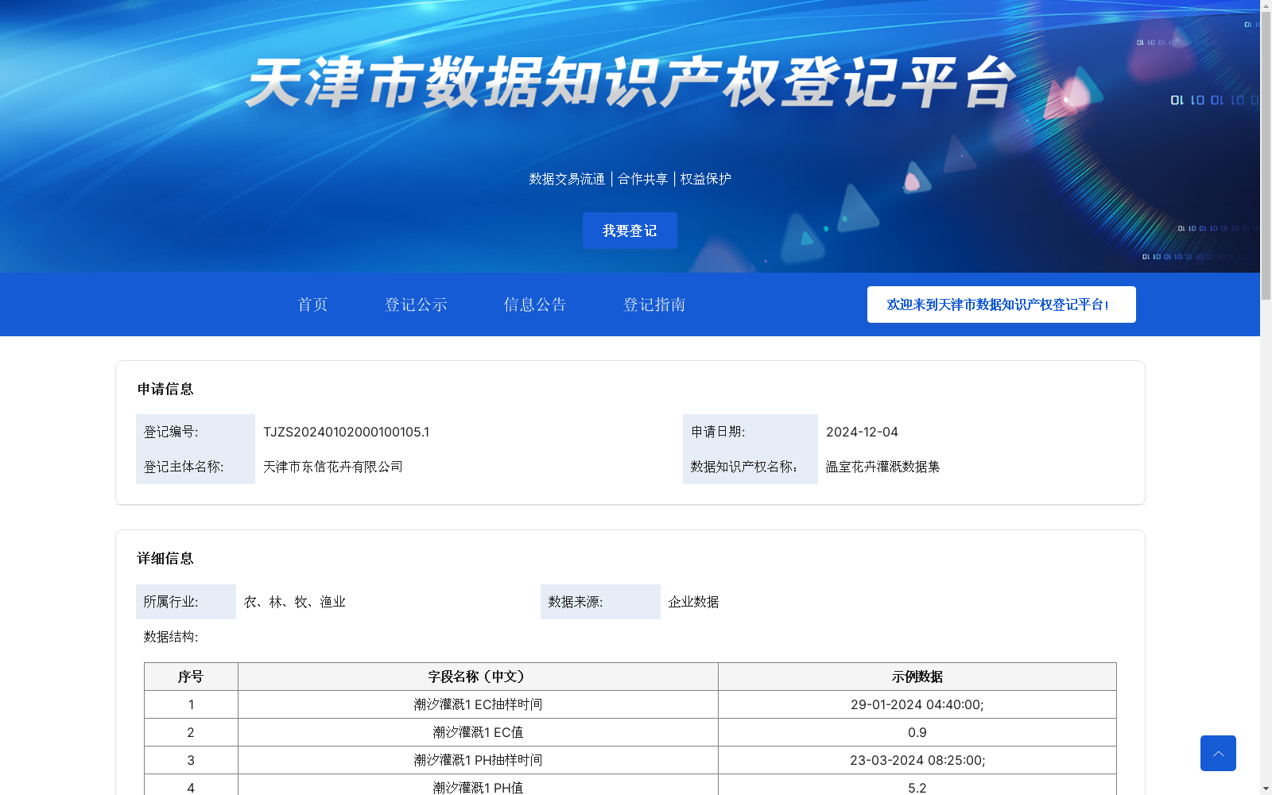
Task: Click dataset name 温室花卉灌溉数据集
Action: click(x=882, y=467)
